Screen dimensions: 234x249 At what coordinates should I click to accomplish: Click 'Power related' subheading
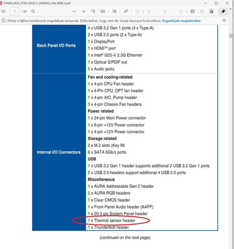click(100, 111)
